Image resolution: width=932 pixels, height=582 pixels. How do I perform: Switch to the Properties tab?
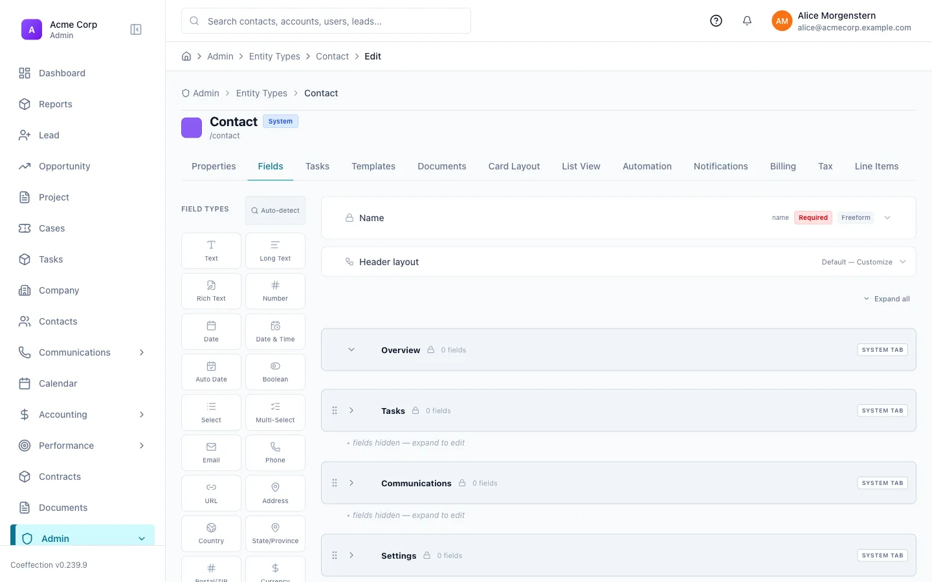tap(214, 166)
